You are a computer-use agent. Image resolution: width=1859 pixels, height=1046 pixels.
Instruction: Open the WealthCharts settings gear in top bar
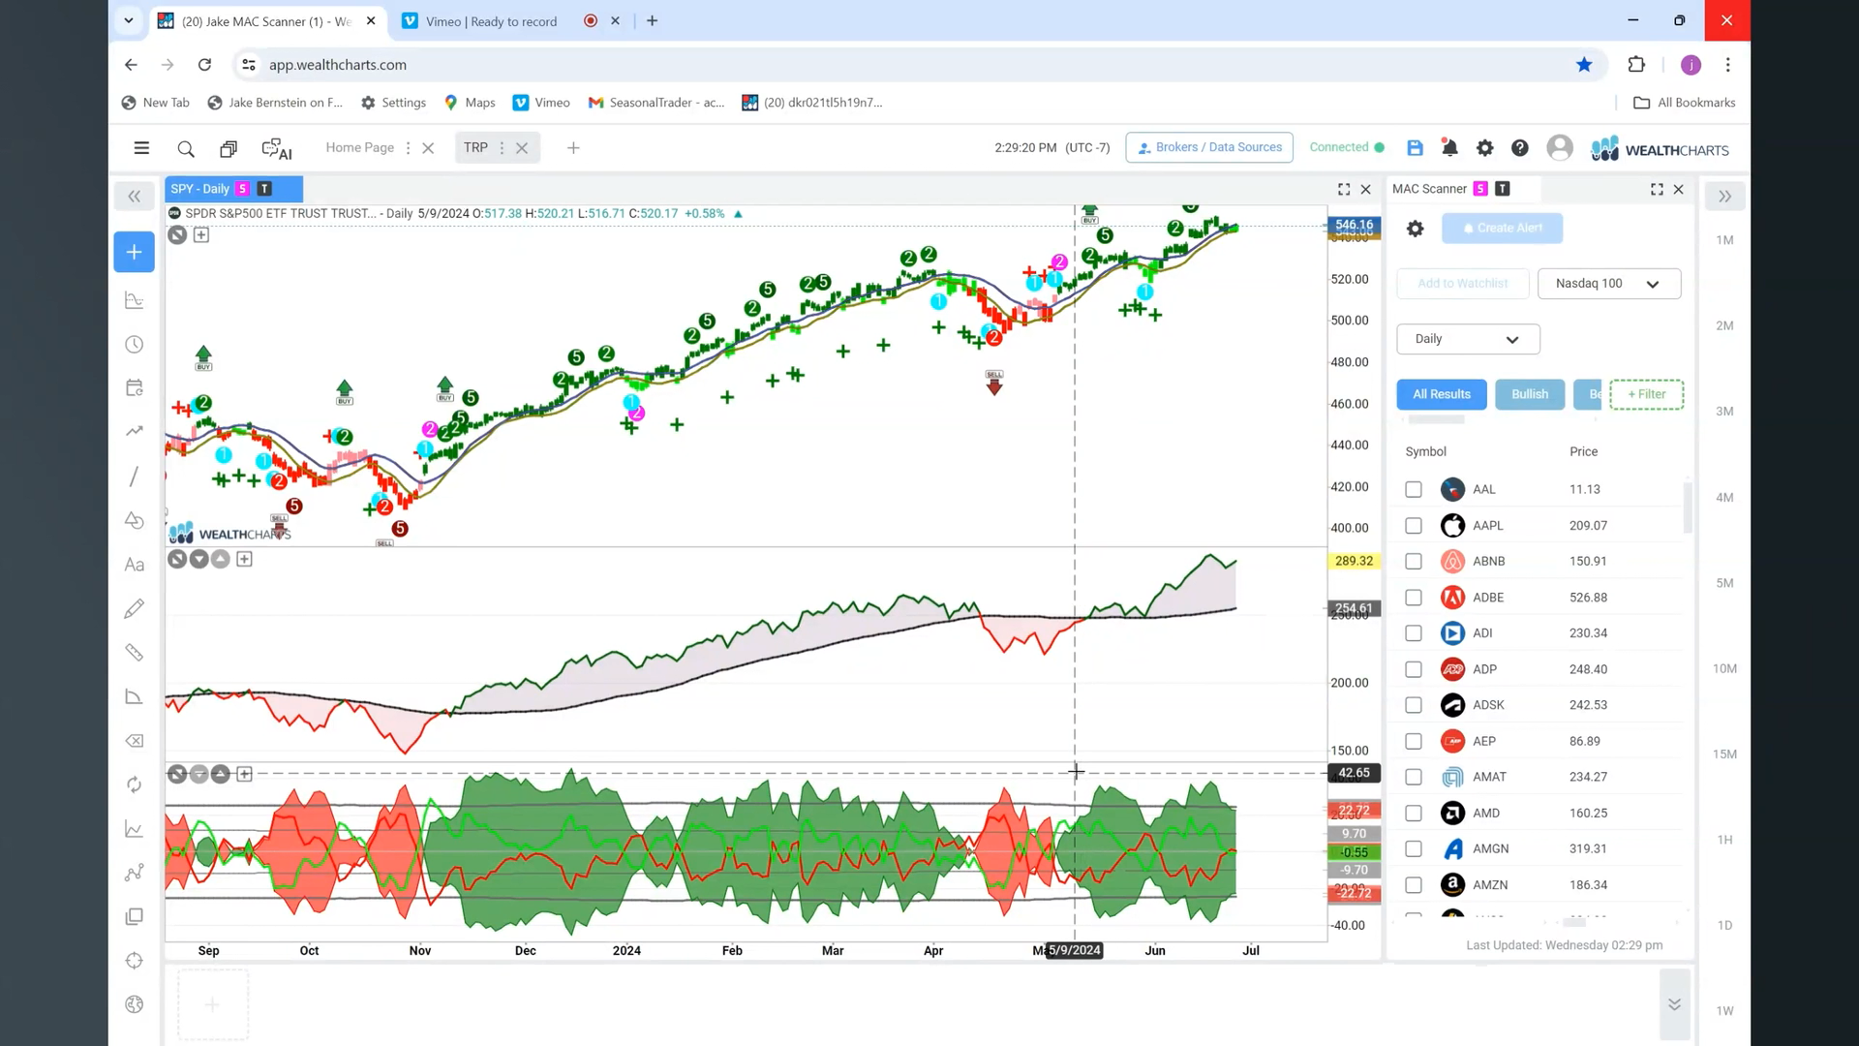click(1484, 147)
